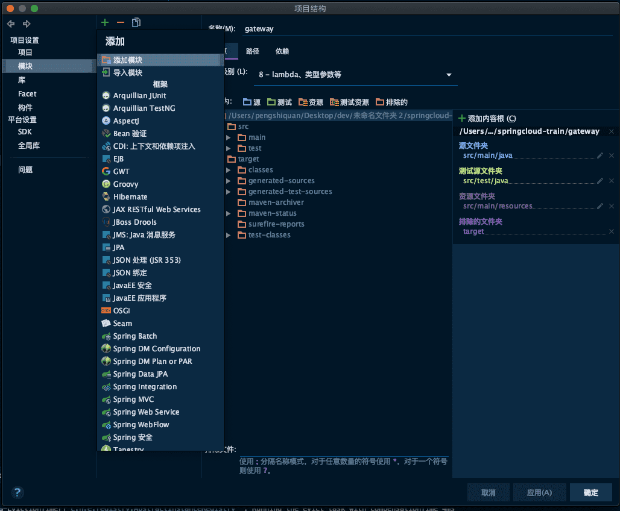This screenshot has height=511, width=620.
Task: Remove src/test/java test source folder
Action: point(612,181)
